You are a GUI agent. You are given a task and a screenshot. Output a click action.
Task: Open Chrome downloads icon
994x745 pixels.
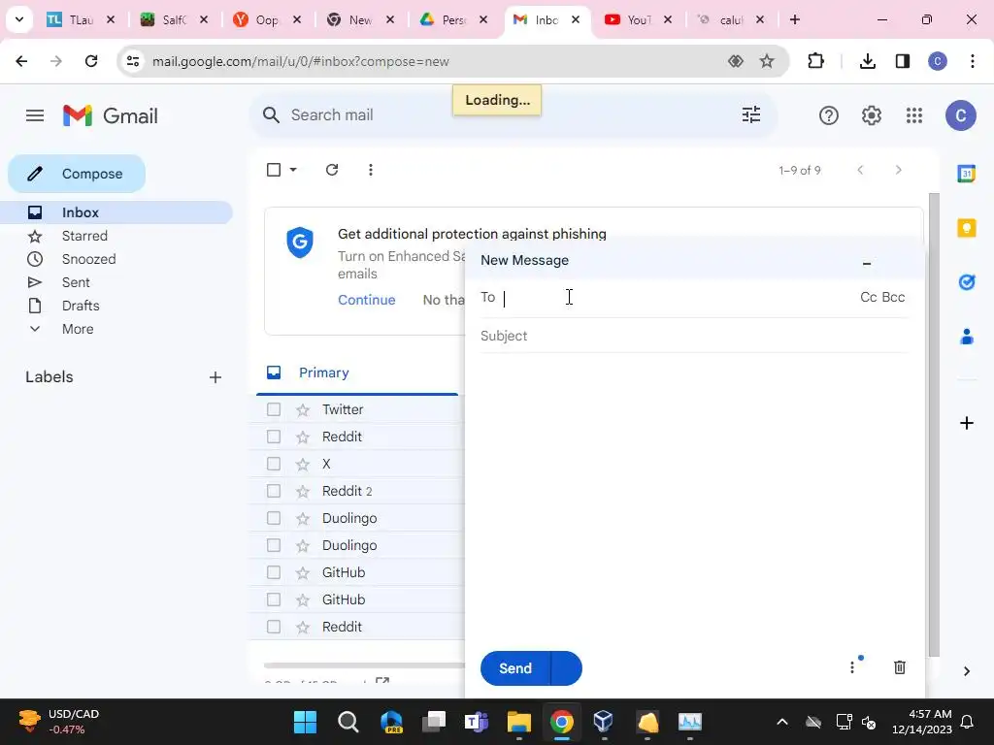[867, 61]
